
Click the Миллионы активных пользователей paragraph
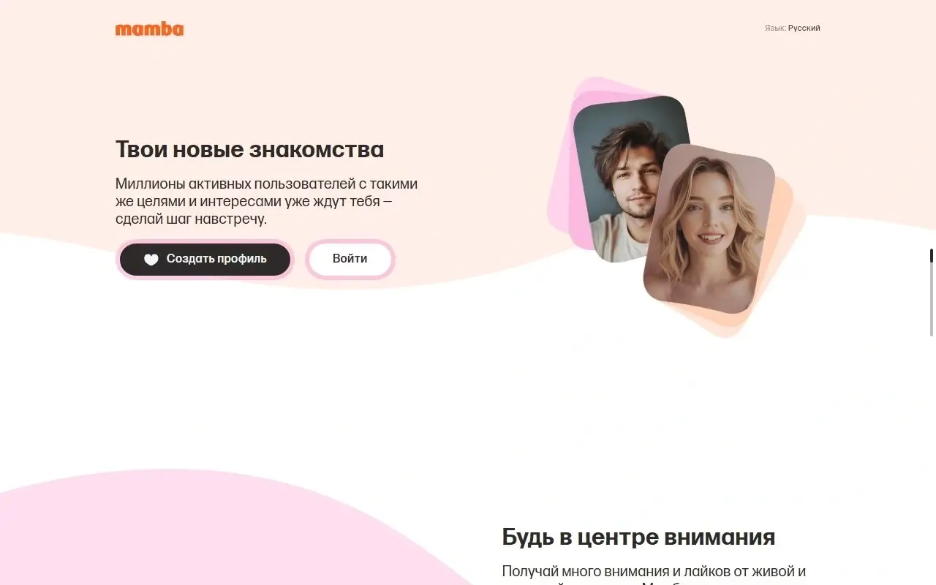click(267, 201)
